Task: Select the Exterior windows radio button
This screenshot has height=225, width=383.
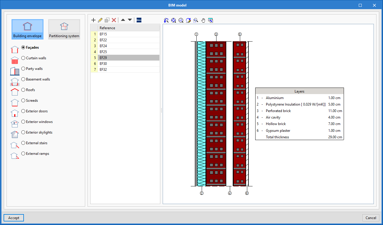Action: tap(23, 121)
